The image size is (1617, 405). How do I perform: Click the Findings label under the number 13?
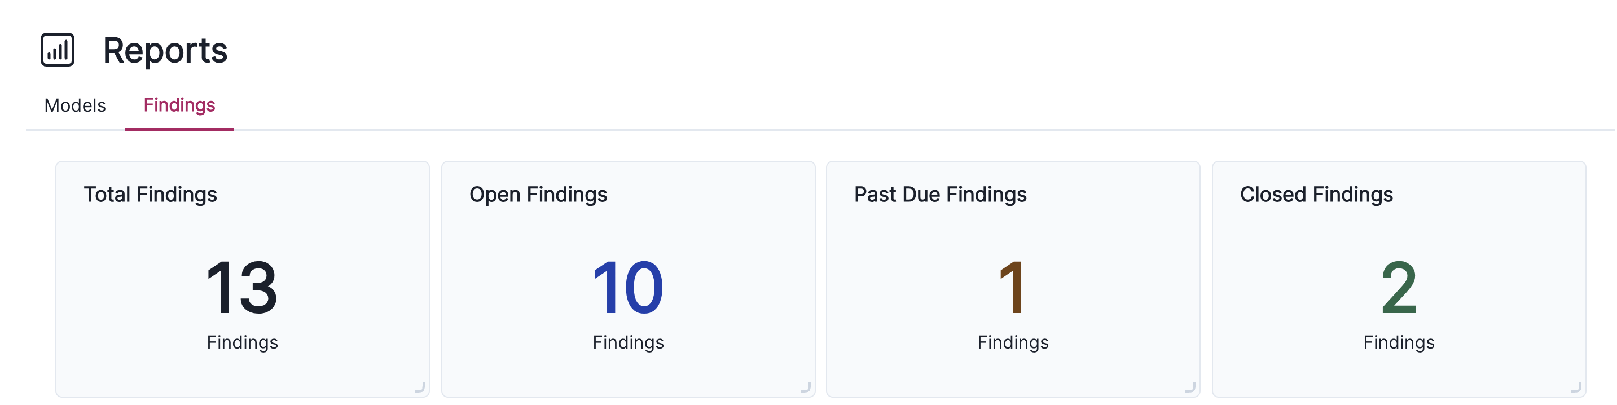pyautogui.click(x=242, y=343)
